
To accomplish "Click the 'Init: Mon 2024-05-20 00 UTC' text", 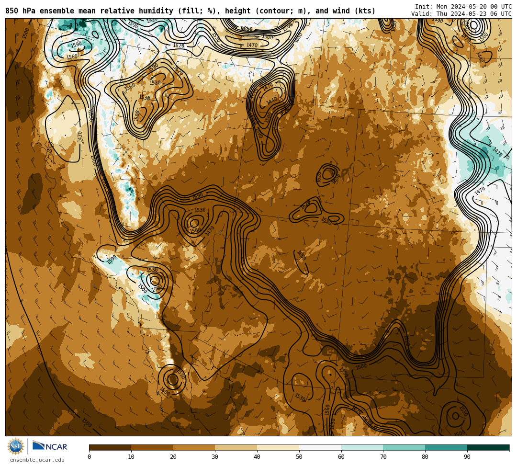I will pyautogui.click(x=463, y=7).
